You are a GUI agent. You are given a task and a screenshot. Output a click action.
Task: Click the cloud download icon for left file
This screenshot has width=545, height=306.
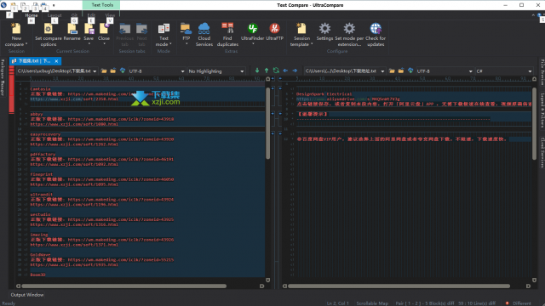[x=123, y=71]
